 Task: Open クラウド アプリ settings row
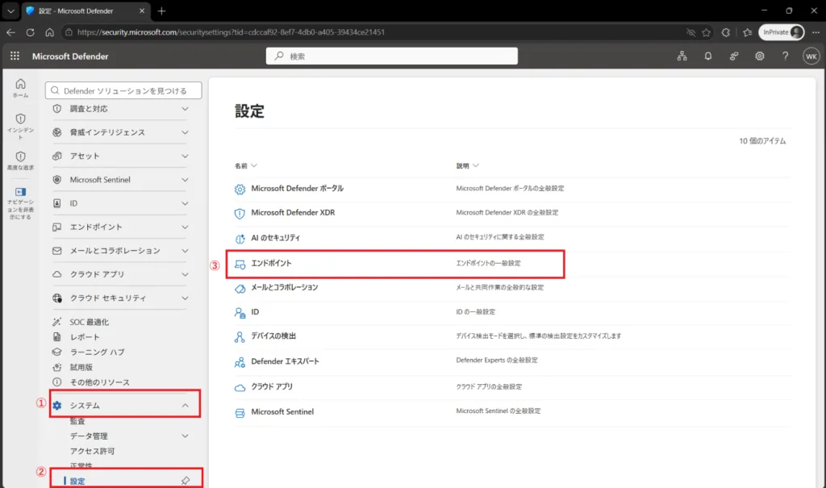pyautogui.click(x=512, y=387)
